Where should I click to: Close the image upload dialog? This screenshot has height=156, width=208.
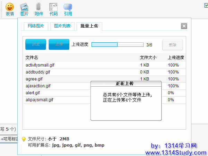[184, 26]
